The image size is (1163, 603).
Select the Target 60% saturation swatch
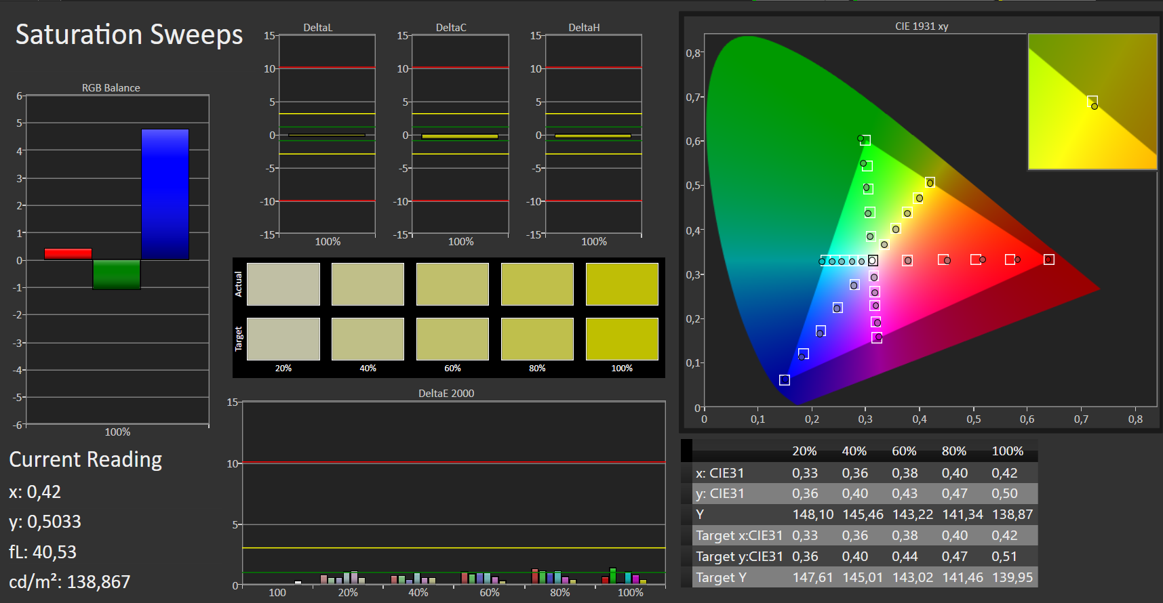452,339
